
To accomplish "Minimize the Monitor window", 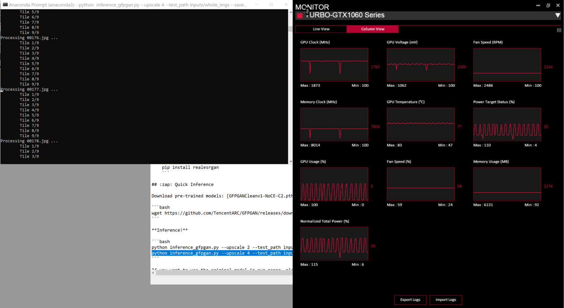I will (538, 5).
